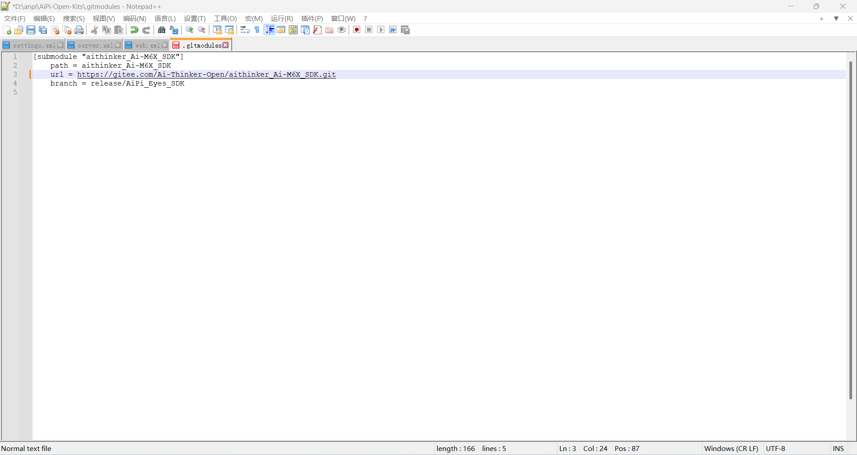Toggle Folder as Workspace icon

pos(329,30)
